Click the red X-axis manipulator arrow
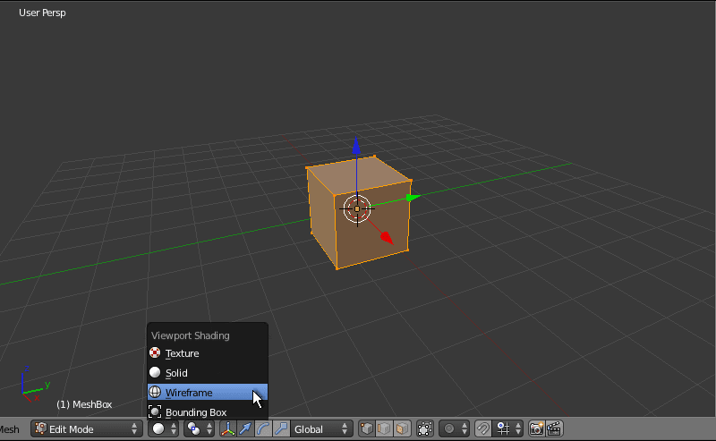716x441 pixels. (387, 238)
